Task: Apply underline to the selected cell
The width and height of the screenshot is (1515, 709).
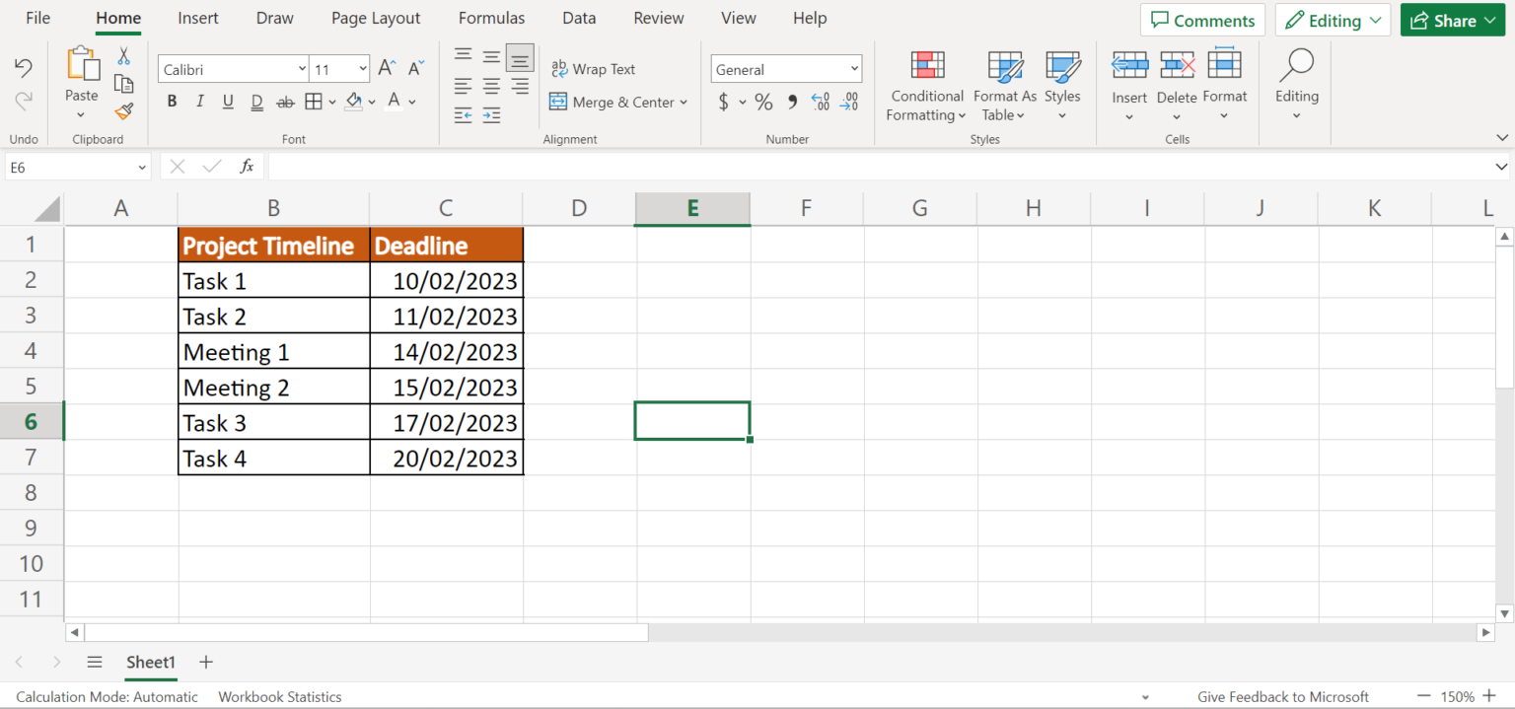Action: click(227, 101)
